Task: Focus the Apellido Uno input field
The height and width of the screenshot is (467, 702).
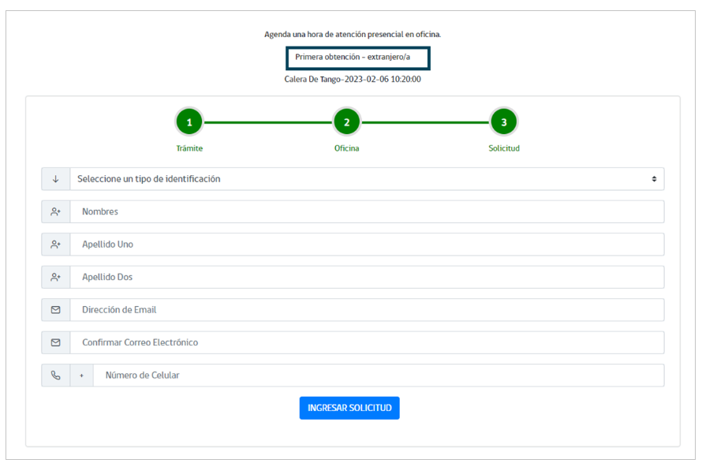Action: click(x=367, y=245)
